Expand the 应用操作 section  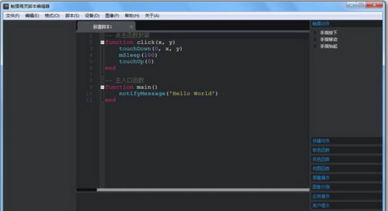[347, 196]
